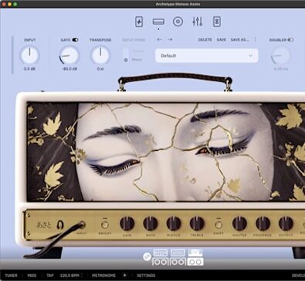Click the amp Gain knob
Screen dimensions: 305x281
(x=127, y=224)
